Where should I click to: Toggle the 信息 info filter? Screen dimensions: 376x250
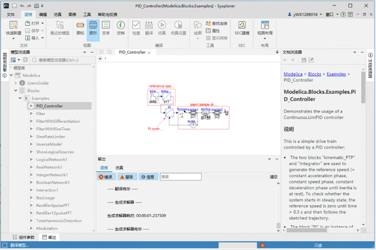coord(148,177)
